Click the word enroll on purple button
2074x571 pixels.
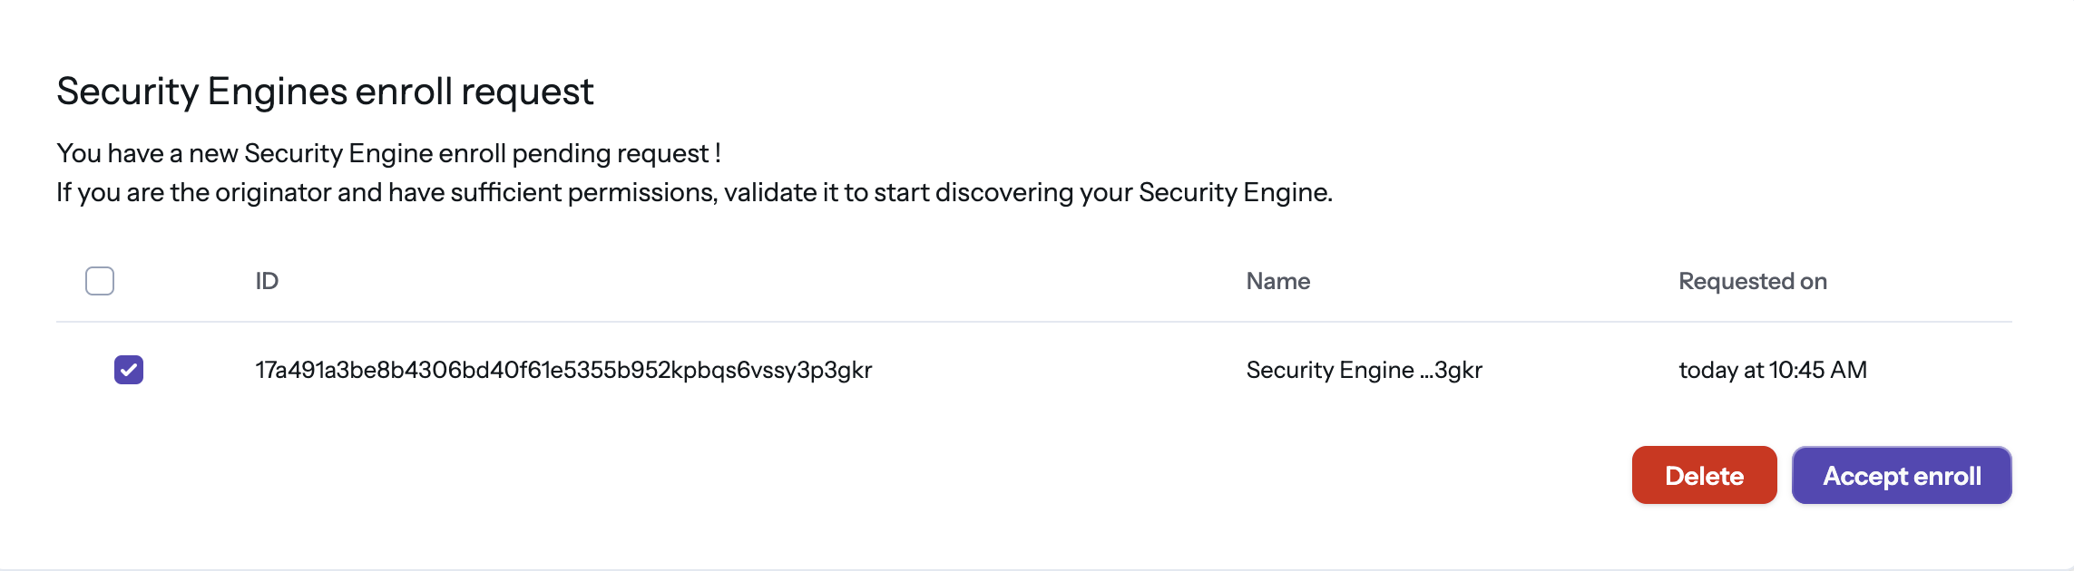click(1948, 476)
